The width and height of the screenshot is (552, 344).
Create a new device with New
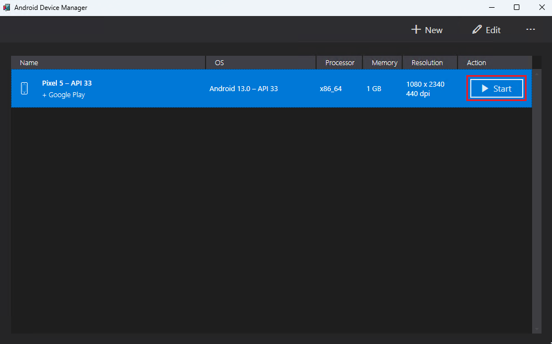(427, 30)
